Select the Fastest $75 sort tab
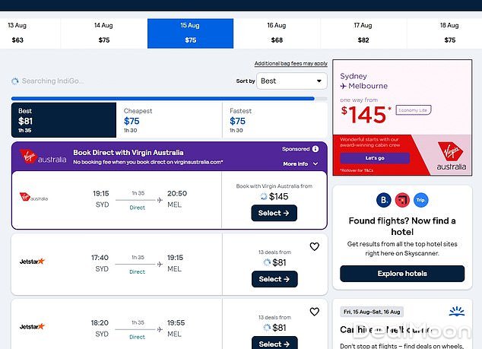The image size is (482, 349). 276,120
